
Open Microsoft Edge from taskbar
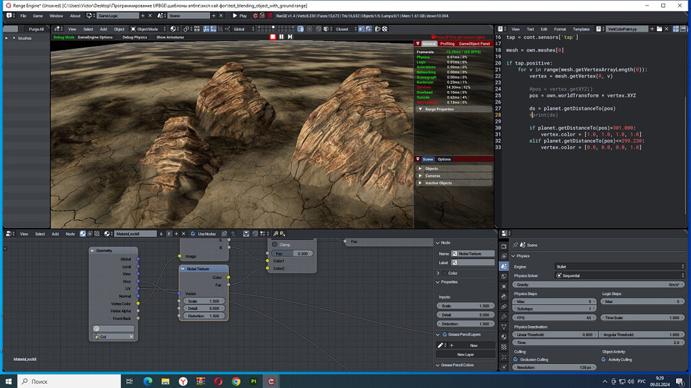click(x=148, y=381)
